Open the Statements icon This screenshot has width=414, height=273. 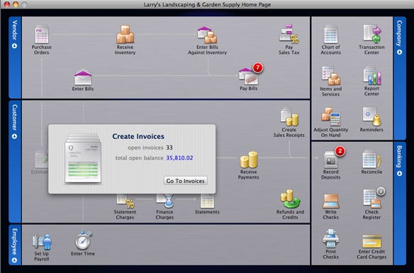pyautogui.click(x=207, y=201)
